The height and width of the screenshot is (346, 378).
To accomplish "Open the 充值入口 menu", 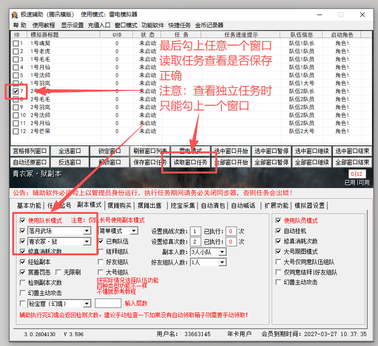I will pyautogui.click(x=99, y=25).
